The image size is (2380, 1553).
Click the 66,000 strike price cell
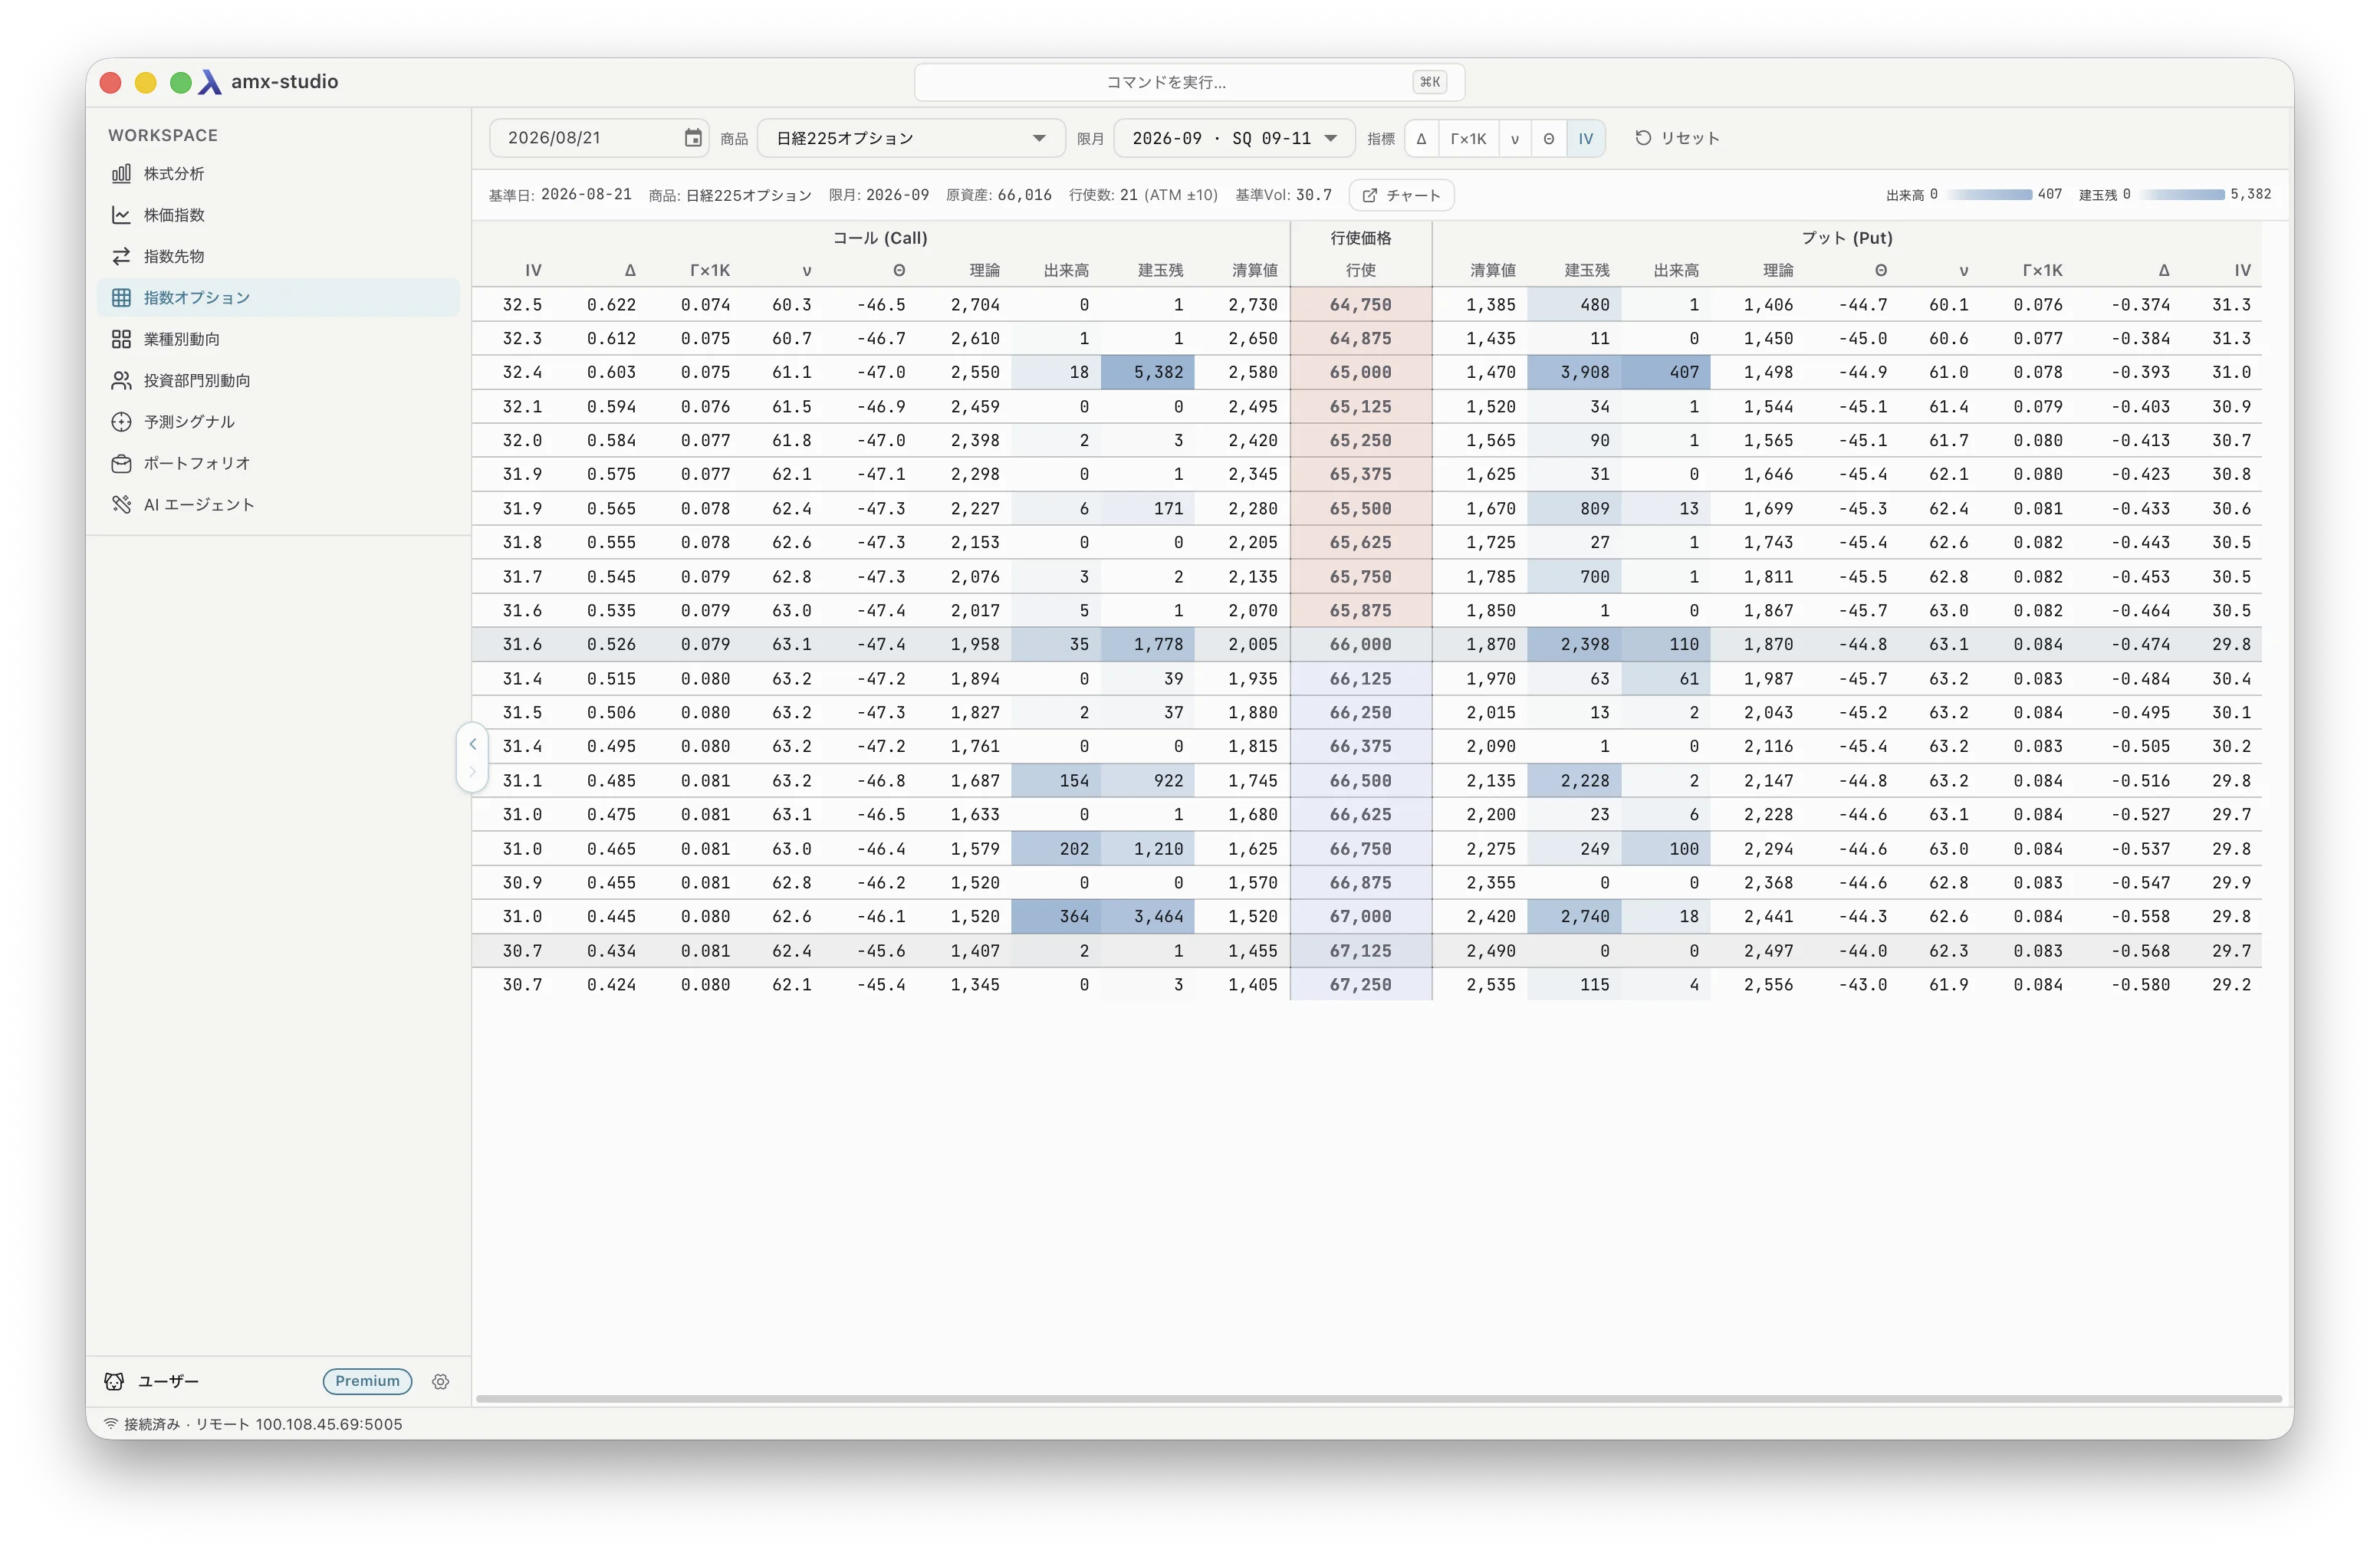point(1360,644)
